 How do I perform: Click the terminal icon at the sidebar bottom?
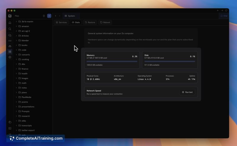10,128
